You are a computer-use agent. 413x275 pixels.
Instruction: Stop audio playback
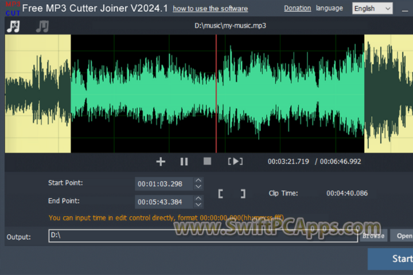coord(207,161)
